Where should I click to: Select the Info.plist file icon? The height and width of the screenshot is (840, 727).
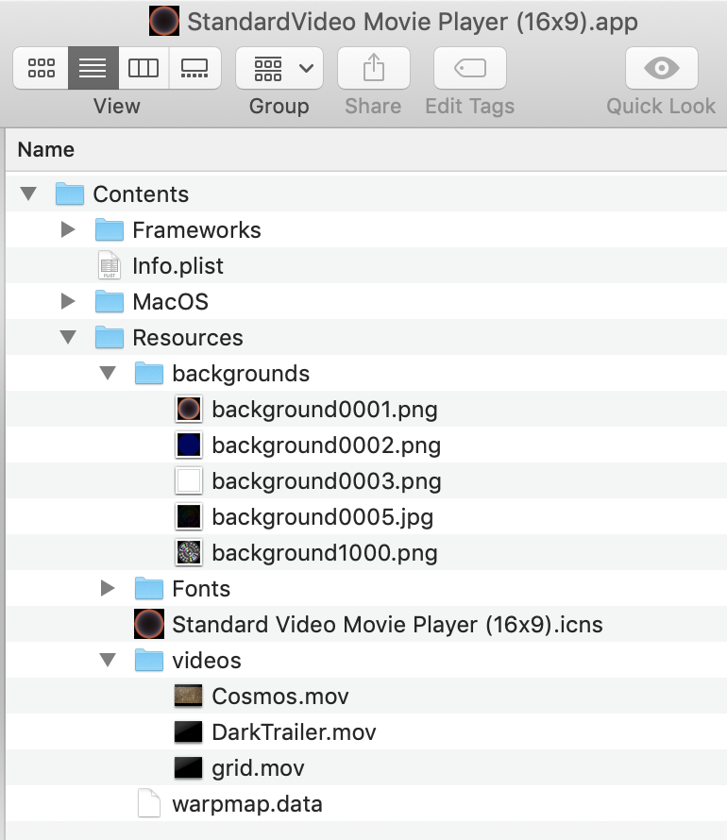click(110, 265)
